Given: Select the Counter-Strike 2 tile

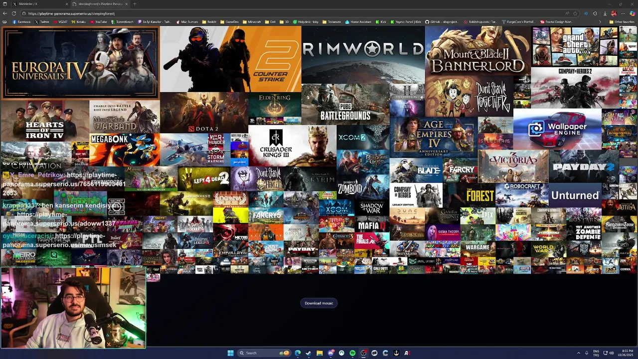Looking at the screenshot, I should click(x=231, y=59).
